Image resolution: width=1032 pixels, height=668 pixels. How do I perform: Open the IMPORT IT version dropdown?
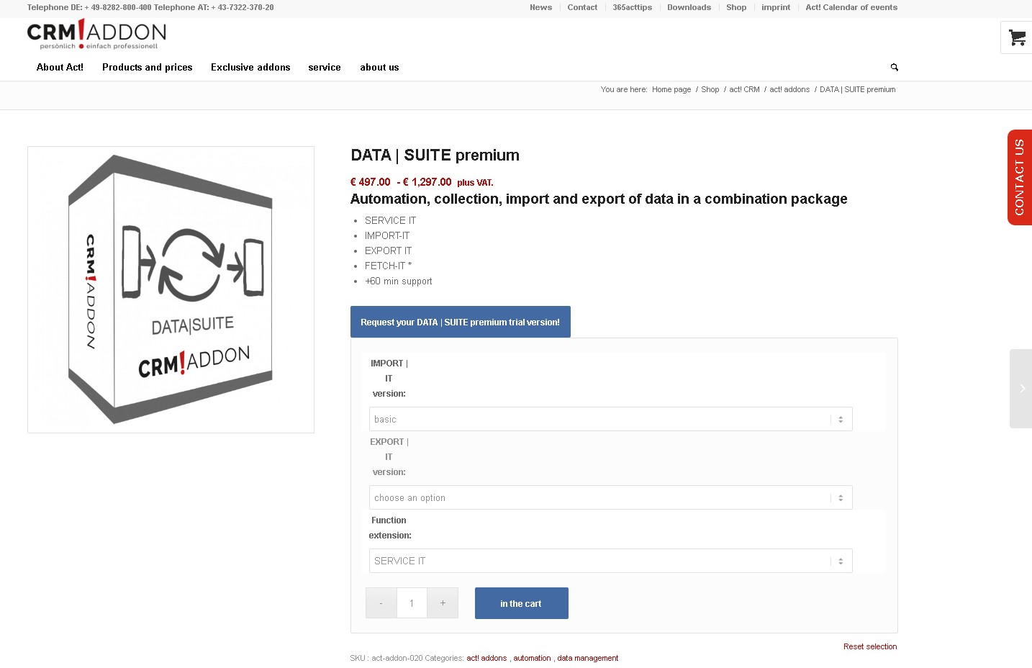tap(611, 419)
